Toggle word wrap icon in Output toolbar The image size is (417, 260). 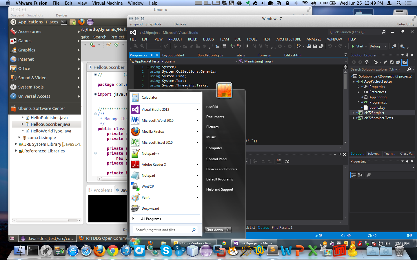[x=287, y=161]
